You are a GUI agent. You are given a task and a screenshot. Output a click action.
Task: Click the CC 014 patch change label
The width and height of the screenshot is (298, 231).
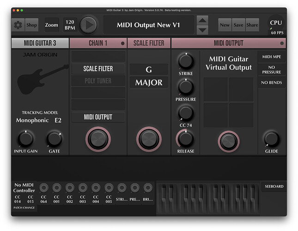(x=18, y=199)
